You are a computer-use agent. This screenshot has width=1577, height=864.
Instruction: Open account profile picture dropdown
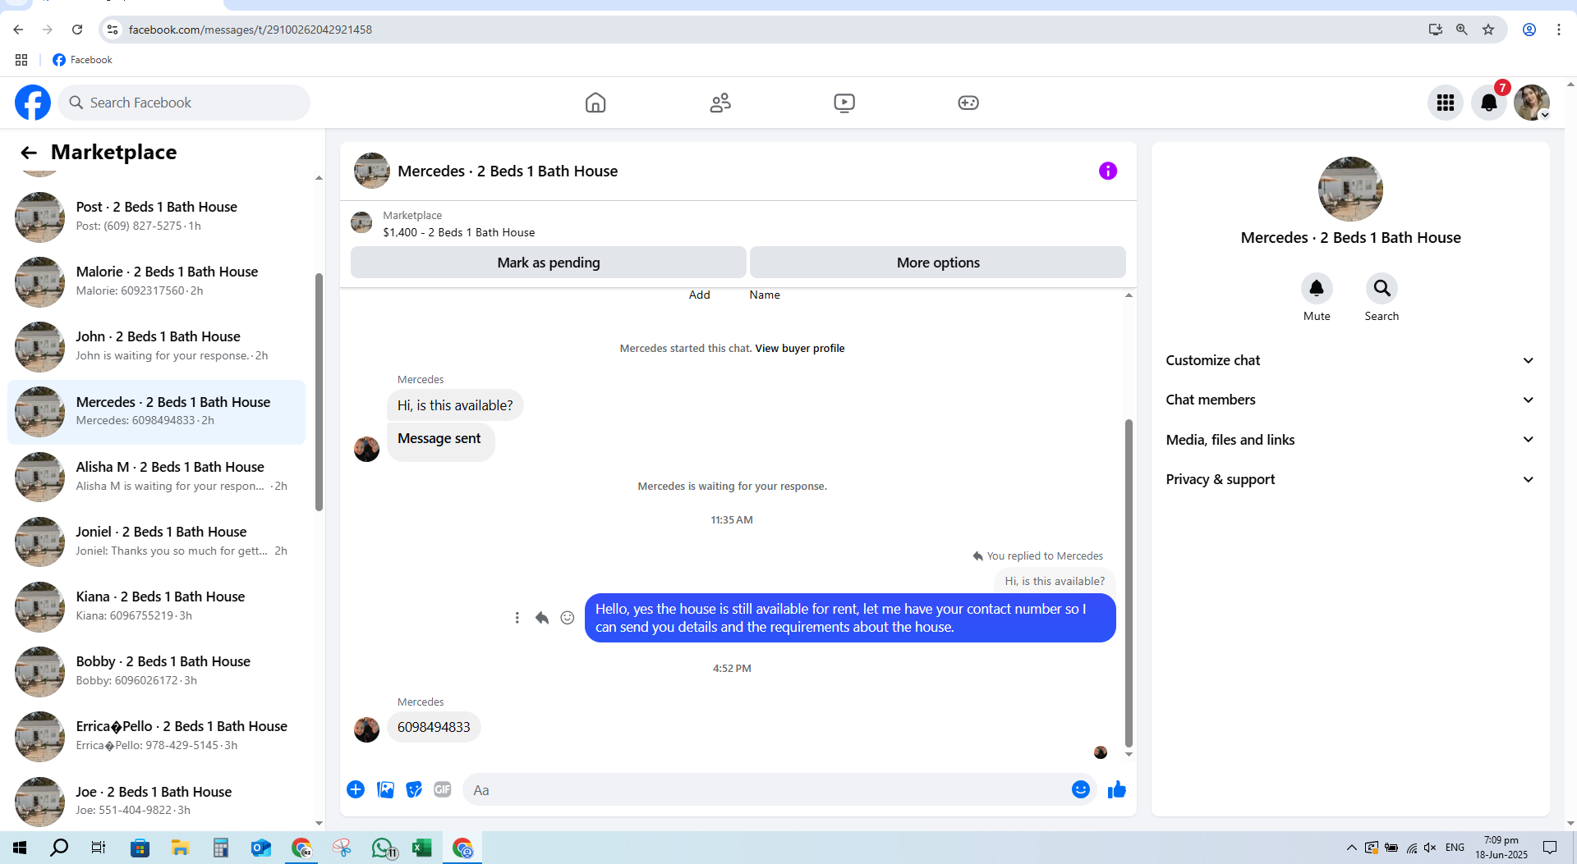(x=1532, y=103)
